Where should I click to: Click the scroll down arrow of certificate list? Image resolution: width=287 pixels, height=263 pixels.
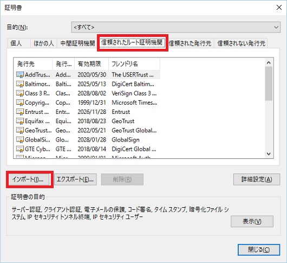[x=269, y=154]
